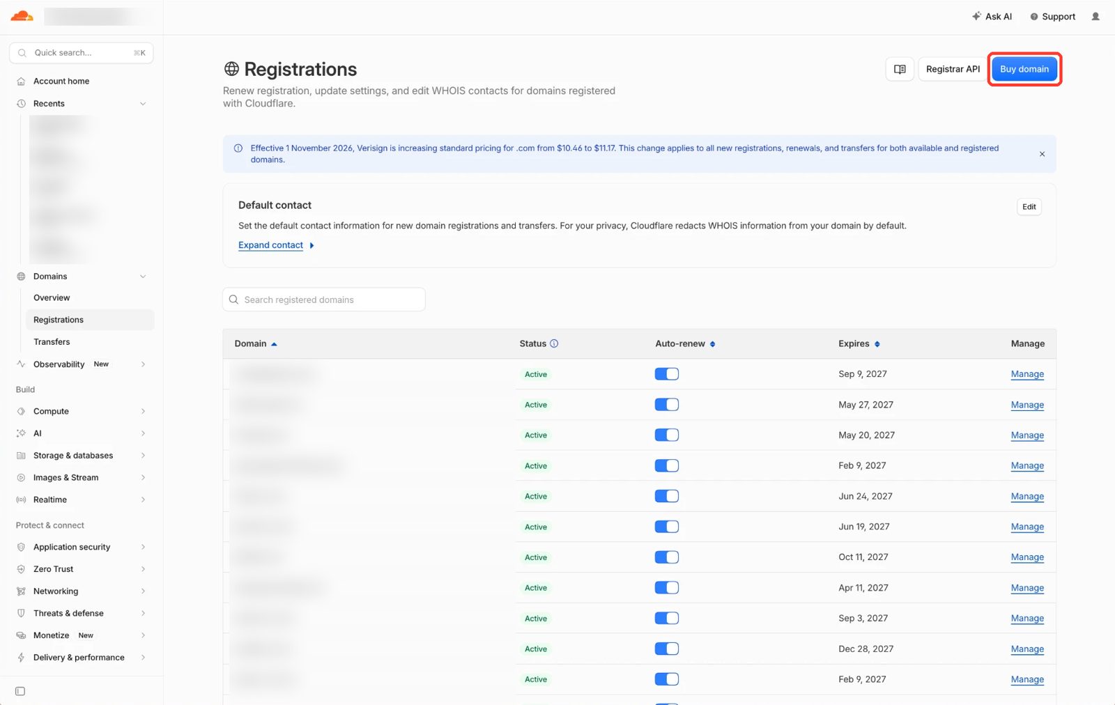Select Registrations in the sidebar

pos(90,320)
